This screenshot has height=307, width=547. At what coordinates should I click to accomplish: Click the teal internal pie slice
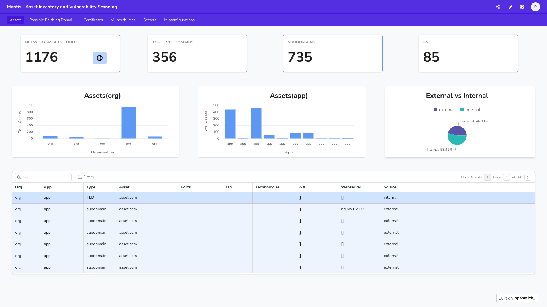coord(457,140)
